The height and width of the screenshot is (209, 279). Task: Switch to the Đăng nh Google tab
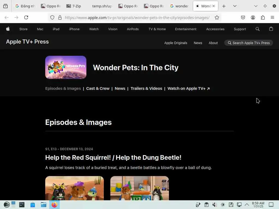(25, 6)
